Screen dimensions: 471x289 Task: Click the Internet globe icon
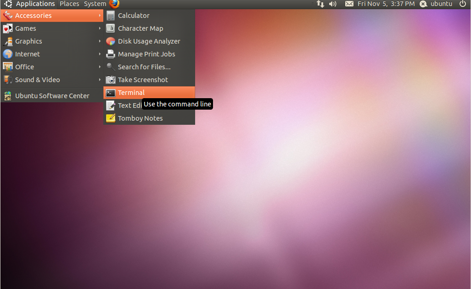pyautogui.click(x=8, y=54)
